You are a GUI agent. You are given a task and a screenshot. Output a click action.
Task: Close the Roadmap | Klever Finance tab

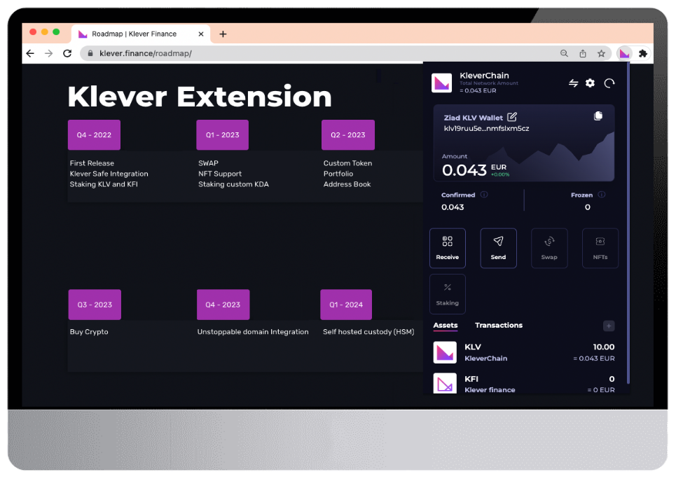coord(201,34)
